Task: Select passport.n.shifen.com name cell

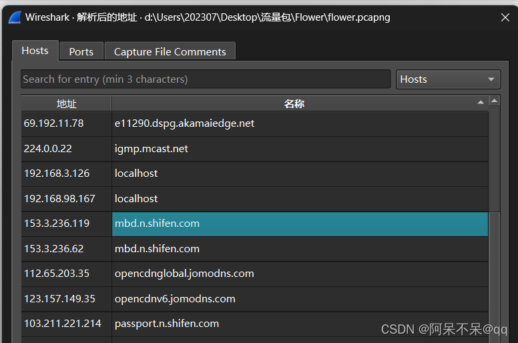Action: click(300, 324)
